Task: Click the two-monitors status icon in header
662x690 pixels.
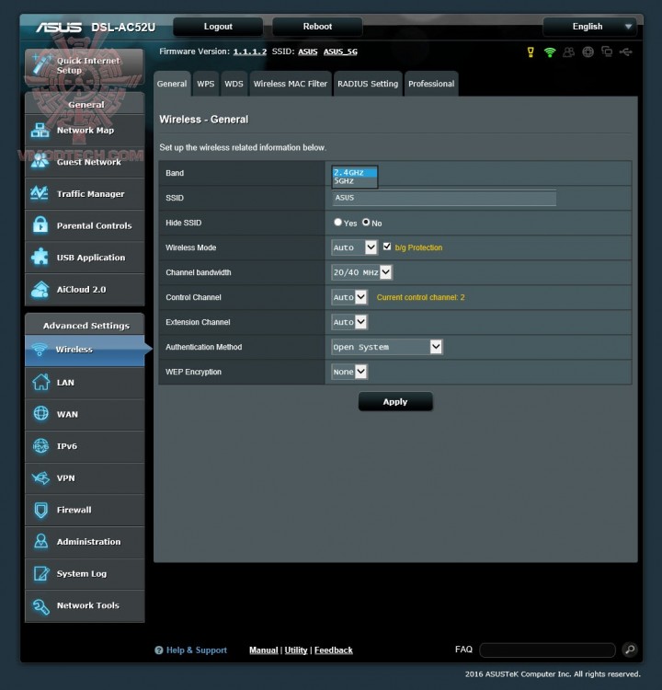Action: tap(607, 52)
